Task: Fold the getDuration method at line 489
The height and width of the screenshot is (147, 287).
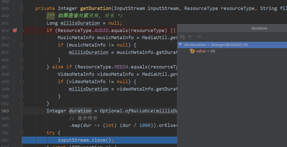Action: [x=22, y=8]
